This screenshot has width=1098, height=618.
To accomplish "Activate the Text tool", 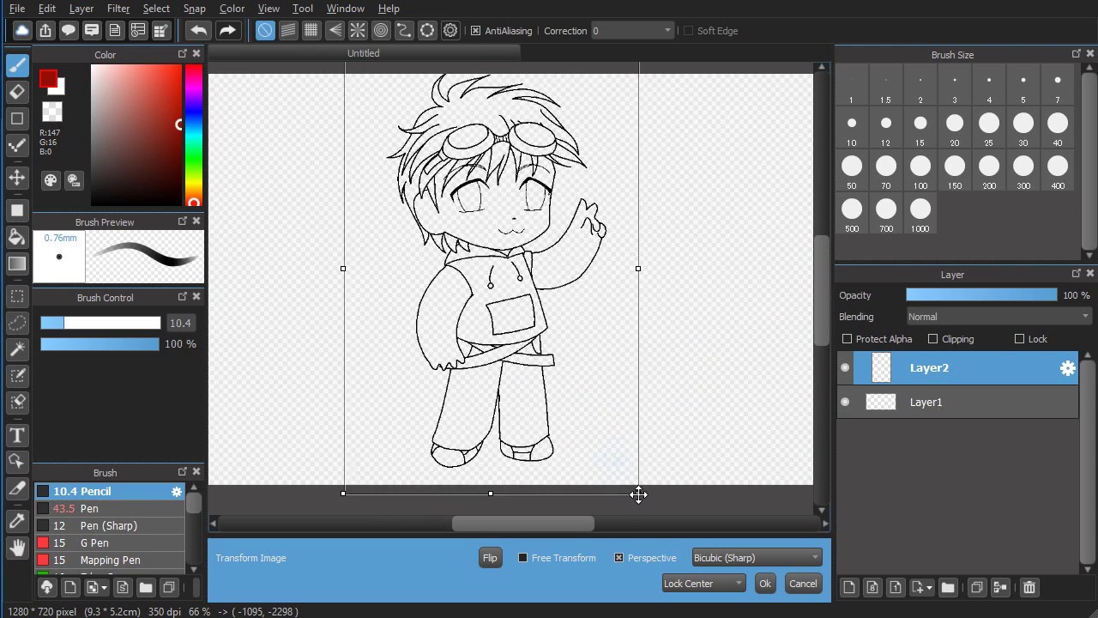I will (18, 435).
